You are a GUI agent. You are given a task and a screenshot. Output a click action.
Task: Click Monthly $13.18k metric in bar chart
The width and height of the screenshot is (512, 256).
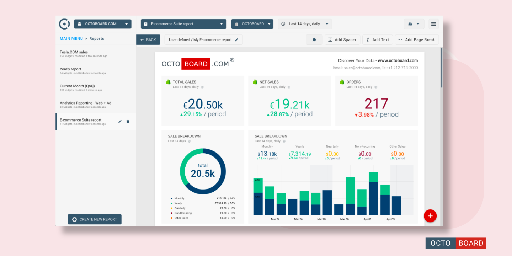[267, 154]
